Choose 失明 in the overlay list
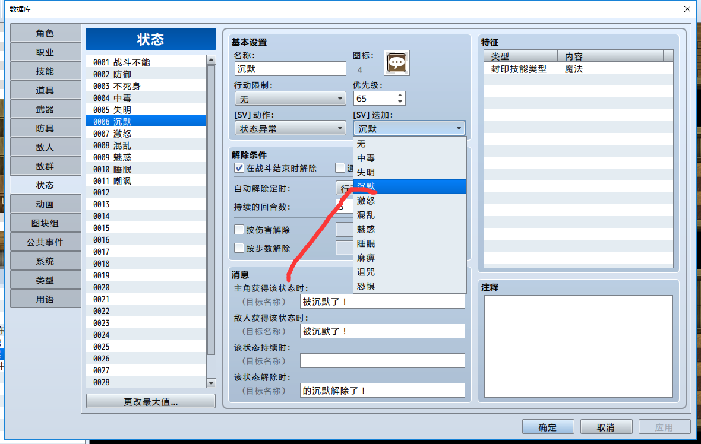Screen dimensions: 701x444 tap(409, 172)
